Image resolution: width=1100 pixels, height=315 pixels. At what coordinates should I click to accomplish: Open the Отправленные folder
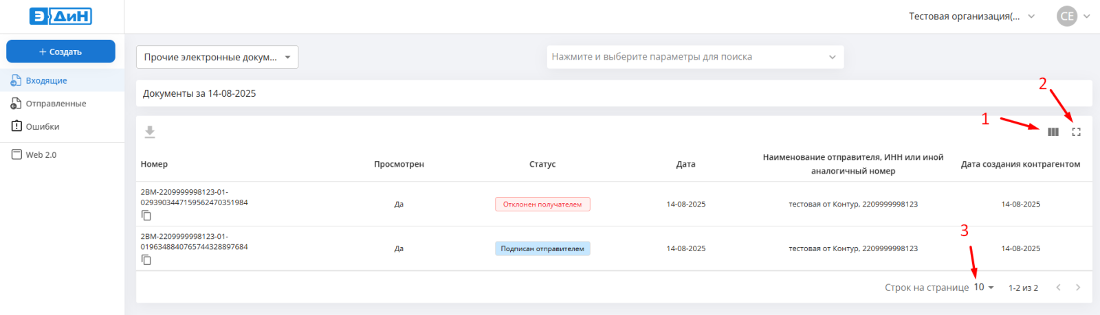click(x=56, y=104)
